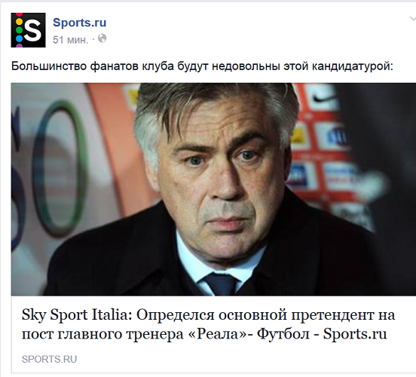Click the Nike swoosh logo in the photo
Screen dimensions: 416x377
point(323,99)
